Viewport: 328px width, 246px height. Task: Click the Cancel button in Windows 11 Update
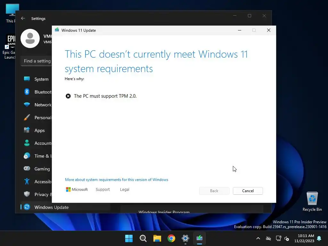[x=248, y=191]
